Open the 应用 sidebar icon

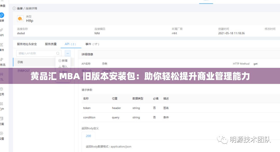click(x=2, y=89)
